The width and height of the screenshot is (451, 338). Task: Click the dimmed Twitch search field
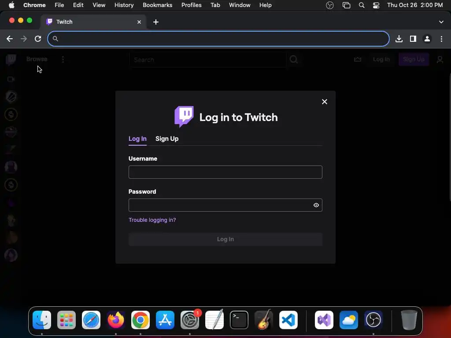208,60
